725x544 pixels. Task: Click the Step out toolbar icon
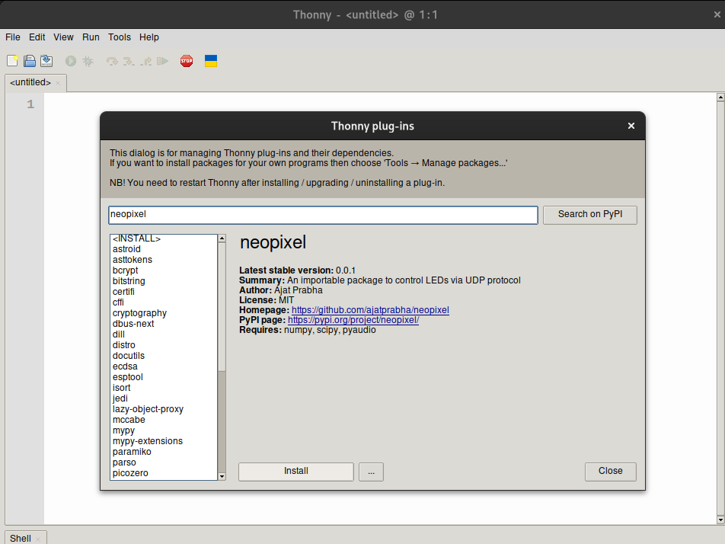(x=145, y=61)
